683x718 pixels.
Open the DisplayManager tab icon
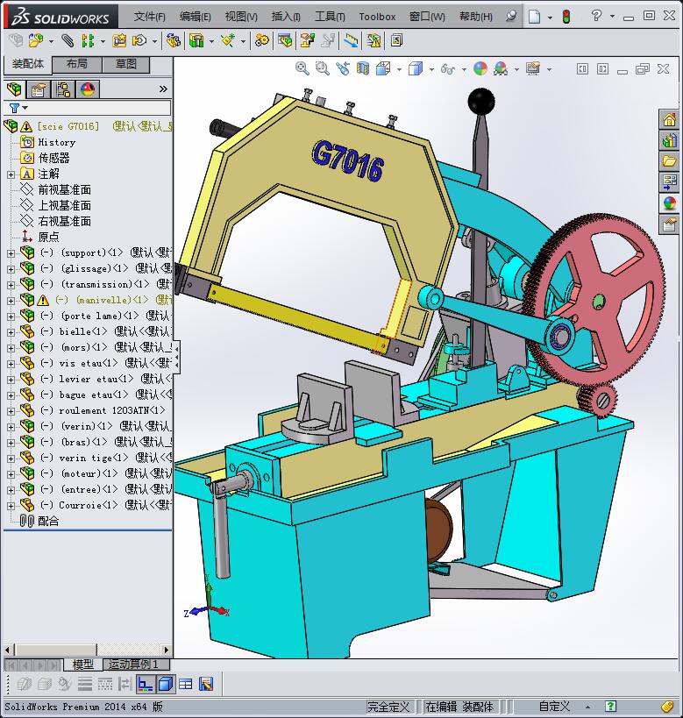pos(88,89)
